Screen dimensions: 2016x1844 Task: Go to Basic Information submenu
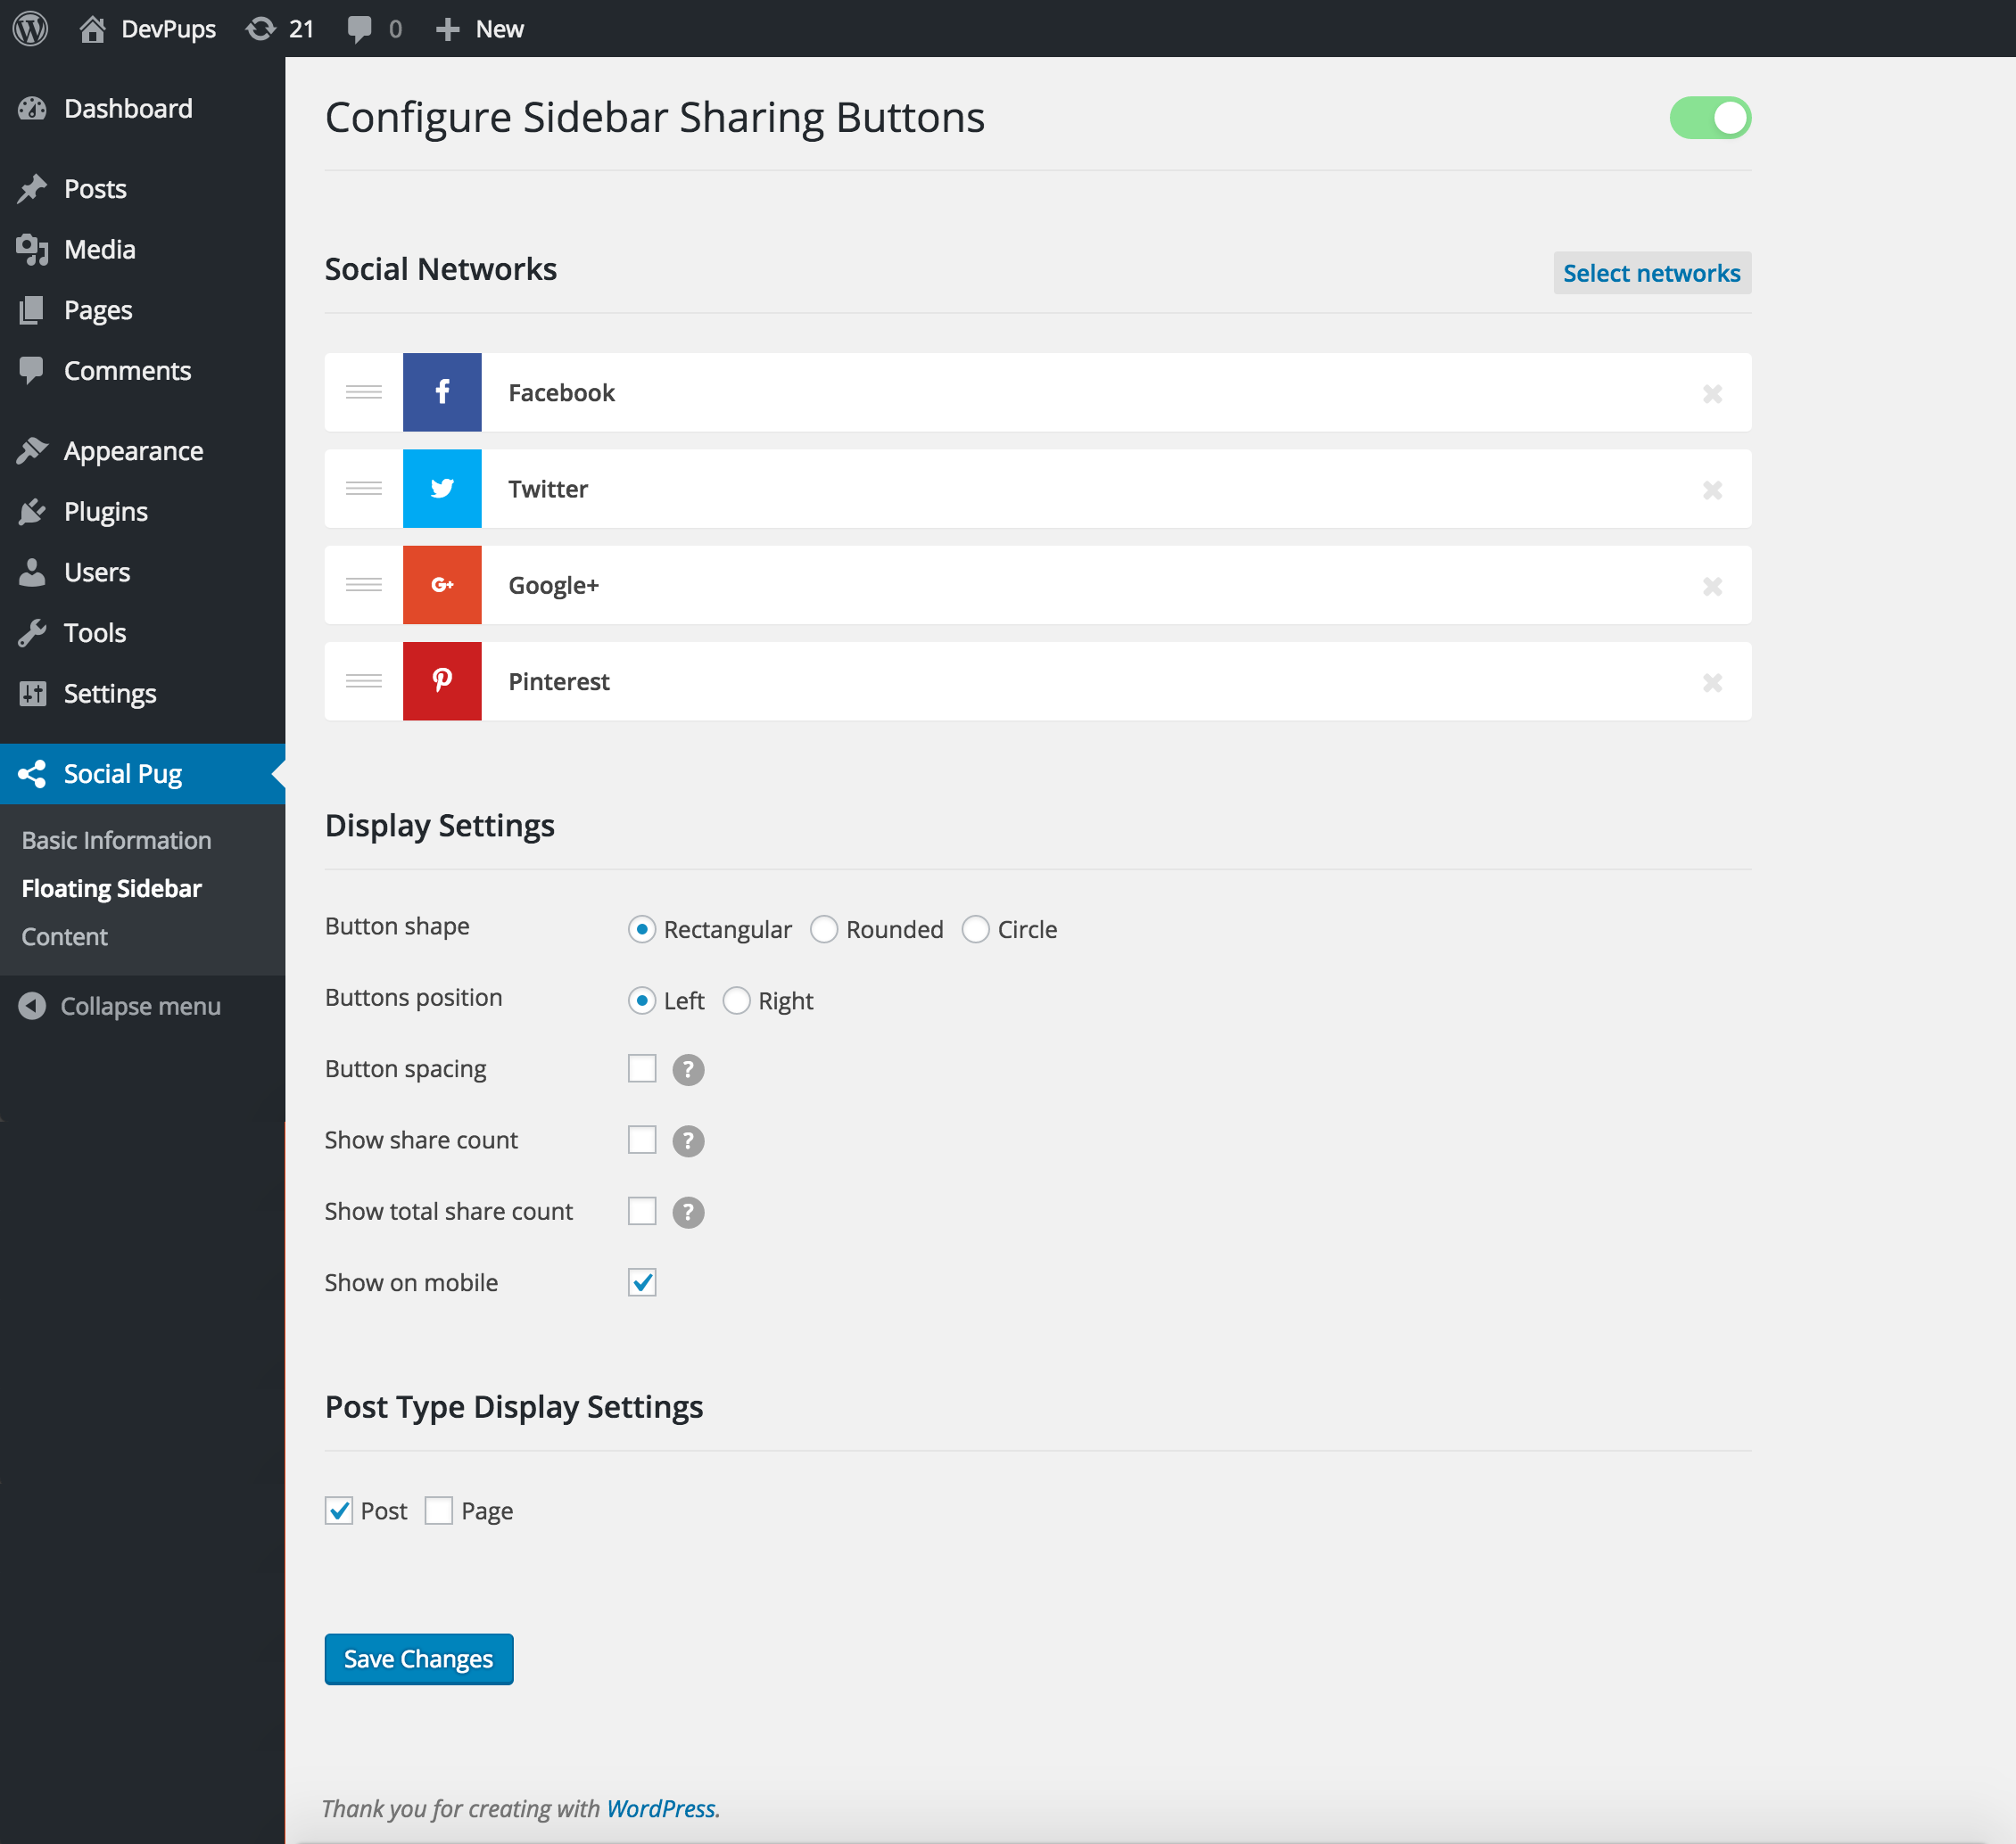[116, 841]
